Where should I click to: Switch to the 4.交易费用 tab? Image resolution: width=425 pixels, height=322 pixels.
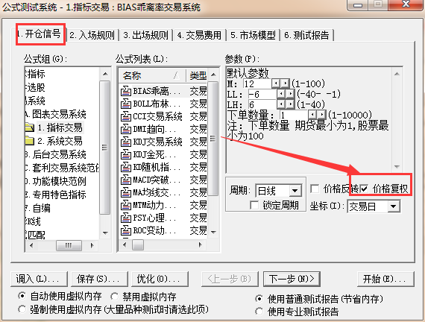point(200,35)
